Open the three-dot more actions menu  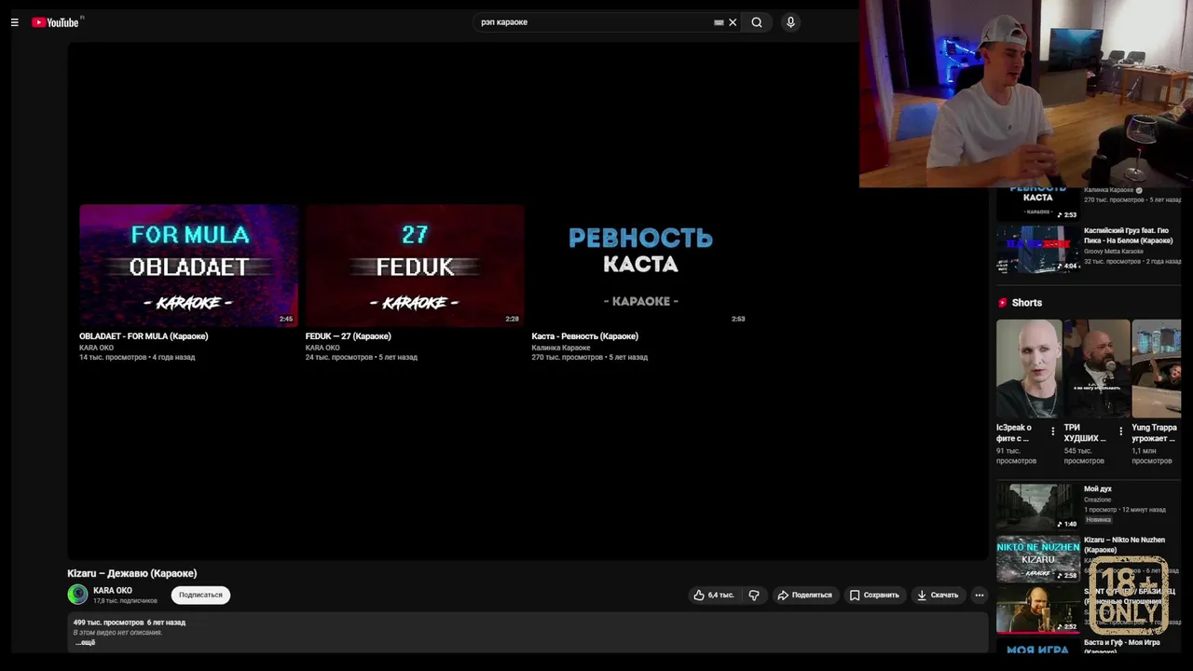click(979, 595)
